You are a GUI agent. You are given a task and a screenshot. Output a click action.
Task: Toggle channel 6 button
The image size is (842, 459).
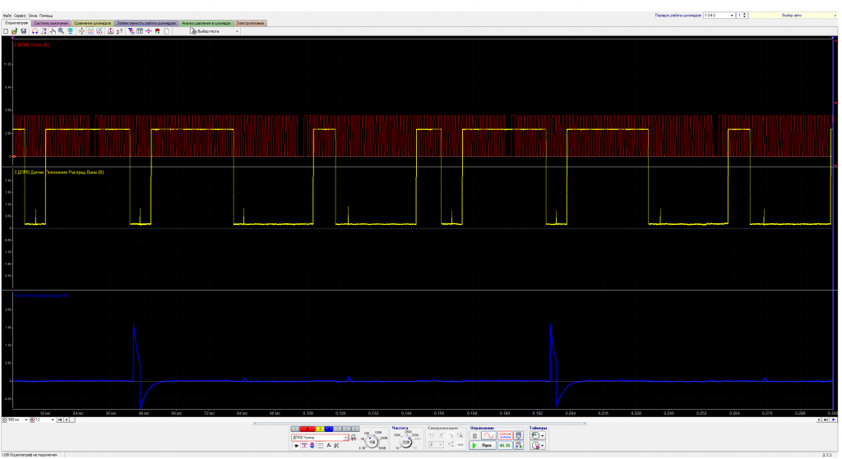[346, 429]
